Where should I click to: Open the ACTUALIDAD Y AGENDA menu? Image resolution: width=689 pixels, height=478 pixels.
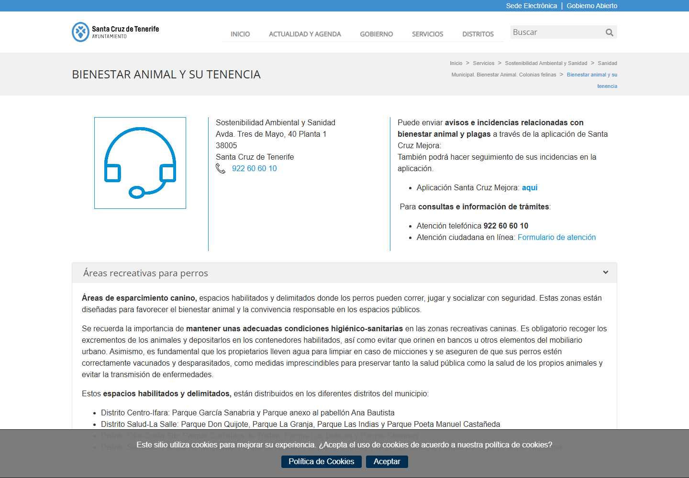pos(305,34)
